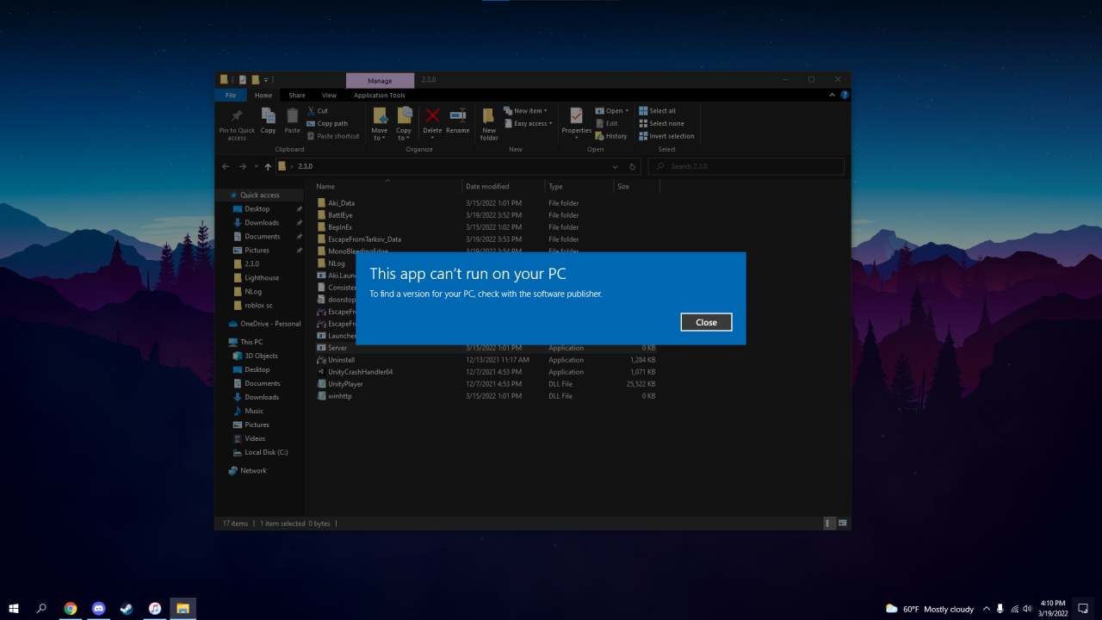Switch to large icons view in status bar
This screenshot has height=620, width=1102.
(842, 523)
